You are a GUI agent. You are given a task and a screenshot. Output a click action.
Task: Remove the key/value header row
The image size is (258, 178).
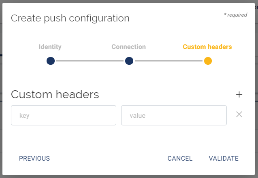tap(239, 114)
